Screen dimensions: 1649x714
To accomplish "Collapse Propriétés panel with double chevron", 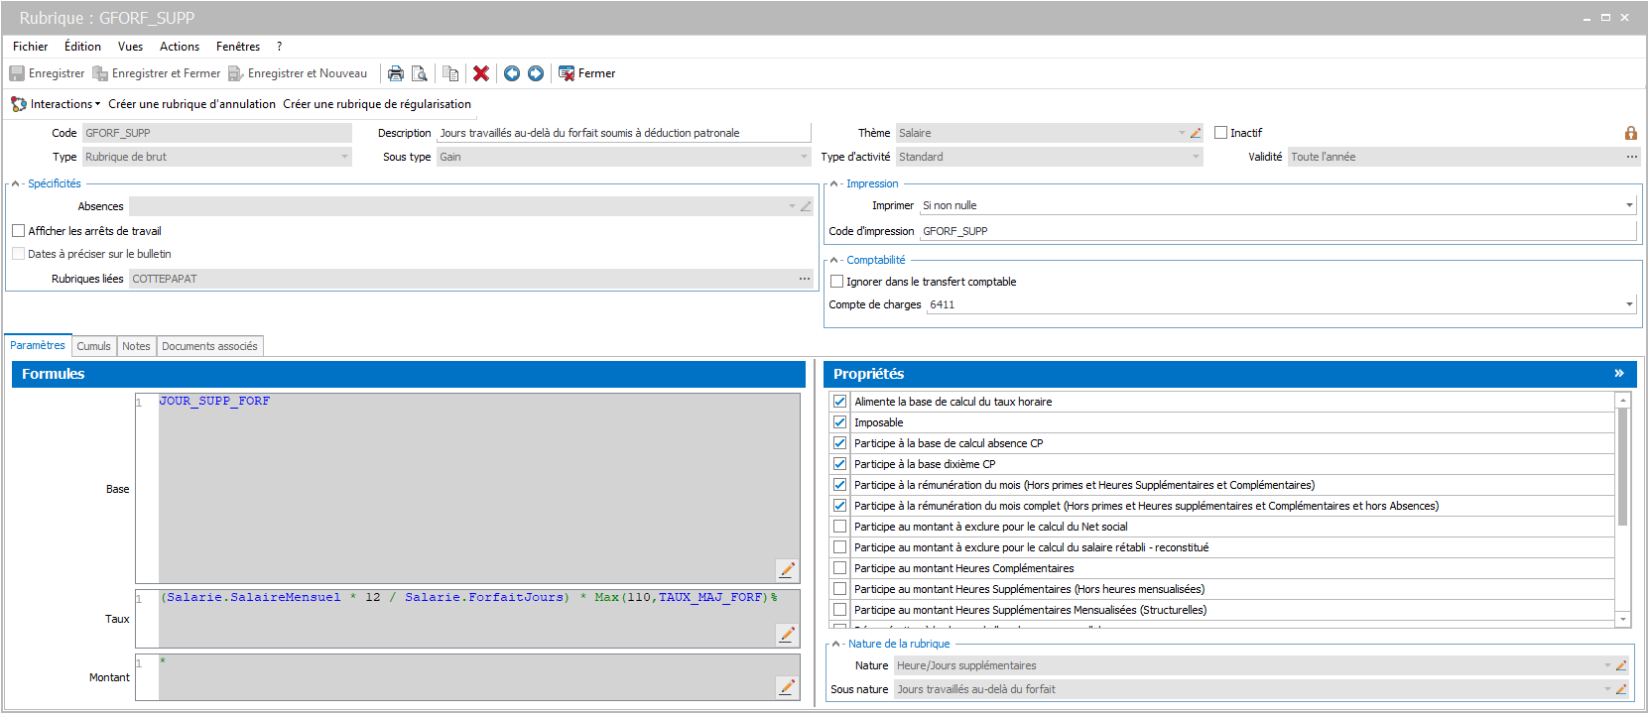I will click(x=1619, y=373).
